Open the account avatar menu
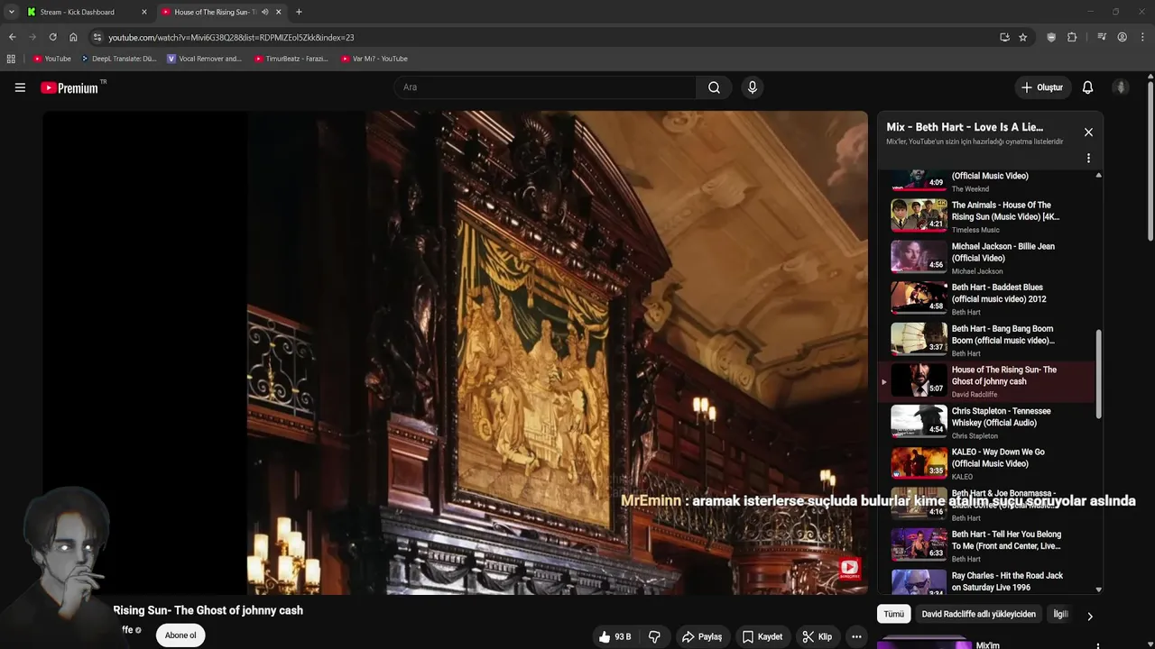1155x649 pixels. (x=1121, y=87)
